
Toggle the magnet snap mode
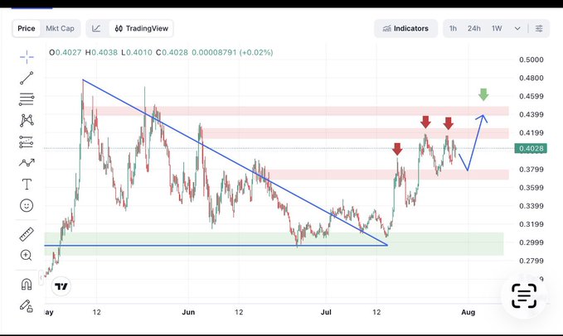(x=27, y=284)
